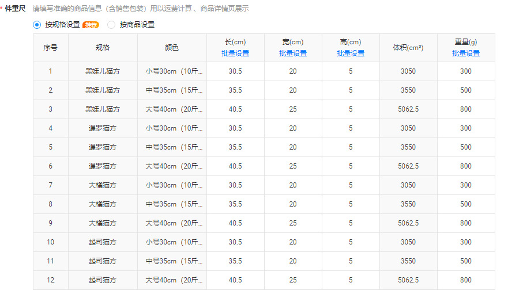Open 批量设置 under 宽(cm) column

[x=293, y=54]
